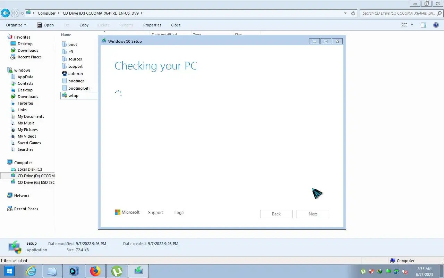The width and height of the screenshot is (444, 278).
Task: Open Windows Start button
Action: tap(9, 271)
